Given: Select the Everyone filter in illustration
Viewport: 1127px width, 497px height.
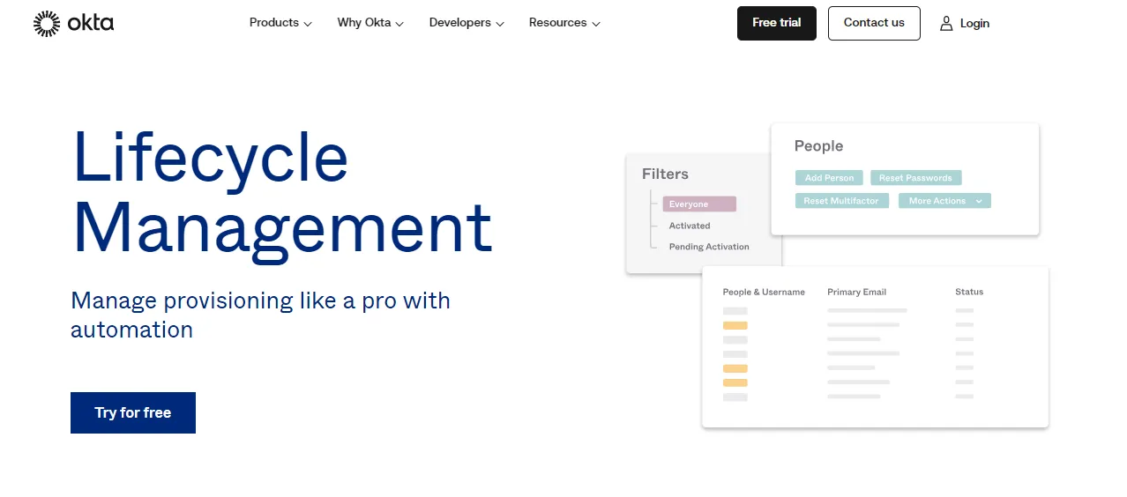Looking at the screenshot, I should coord(699,204).
